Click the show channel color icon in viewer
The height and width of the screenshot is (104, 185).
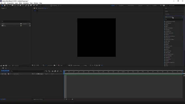[59, 65]
